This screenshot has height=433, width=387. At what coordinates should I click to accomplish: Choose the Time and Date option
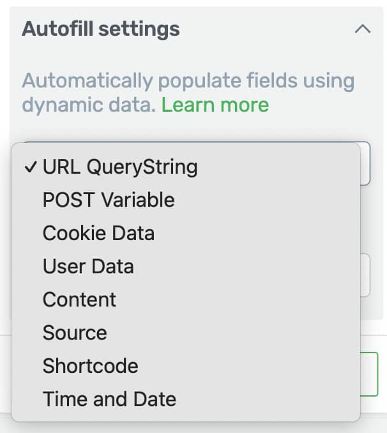click(x=186, y=399)
